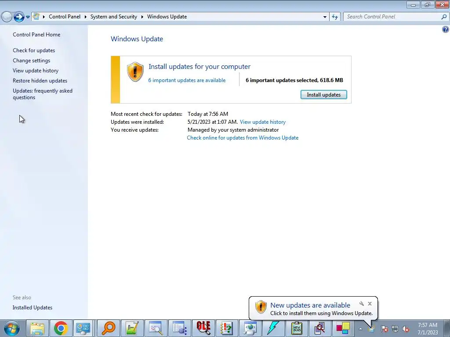Open the lightning bolt taskbar icon
The height and width of the screenshot is (337, 450).
[273, 328]
